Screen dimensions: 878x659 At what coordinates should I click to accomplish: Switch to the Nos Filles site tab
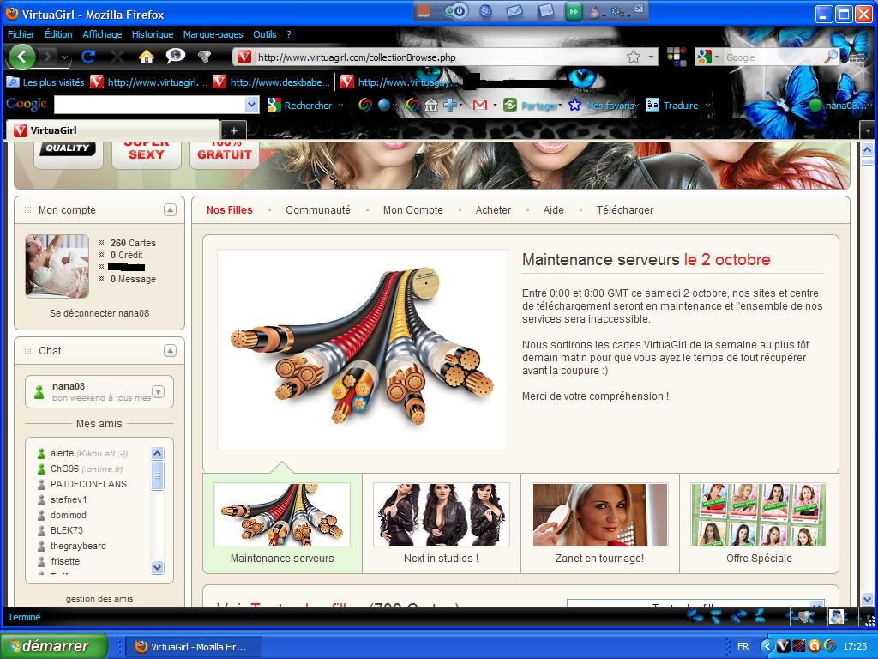click(229, 210)
